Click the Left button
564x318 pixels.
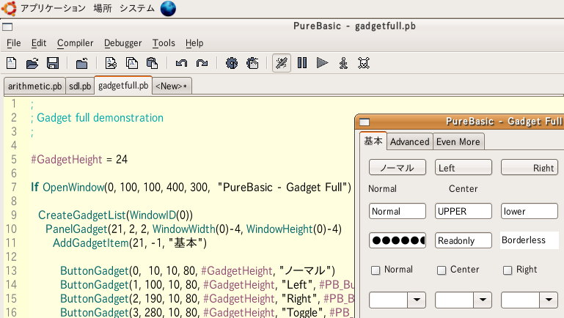click(x=464, y=168)
